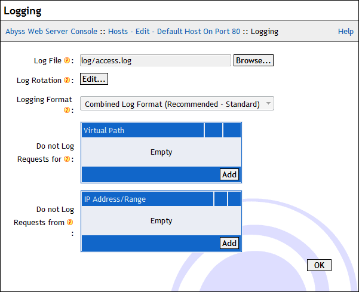Click the Empty text in the IP Address/Range table
359x292 pixels.
[161, 221]
